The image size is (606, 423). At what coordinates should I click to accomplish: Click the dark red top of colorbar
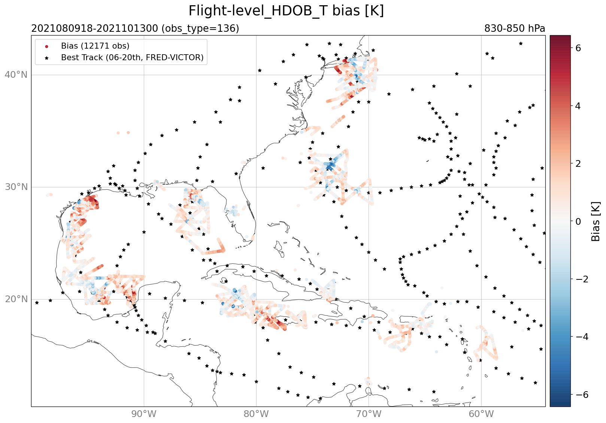coord(560,38)
